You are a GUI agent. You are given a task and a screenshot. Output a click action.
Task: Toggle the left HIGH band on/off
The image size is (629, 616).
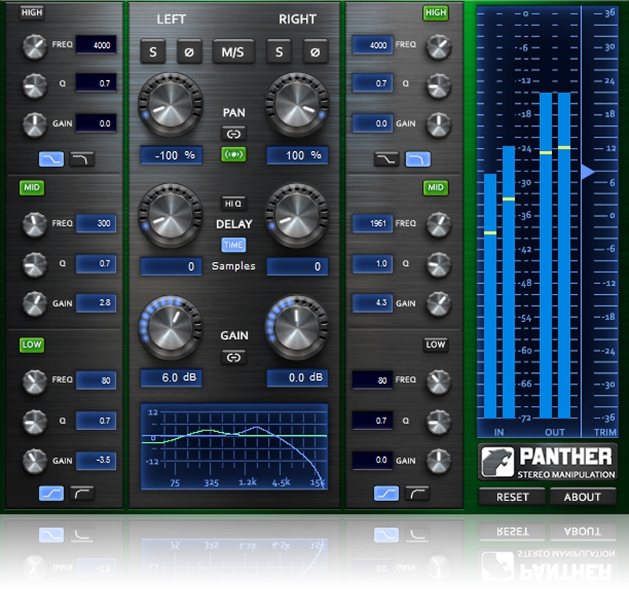(32, 13)
